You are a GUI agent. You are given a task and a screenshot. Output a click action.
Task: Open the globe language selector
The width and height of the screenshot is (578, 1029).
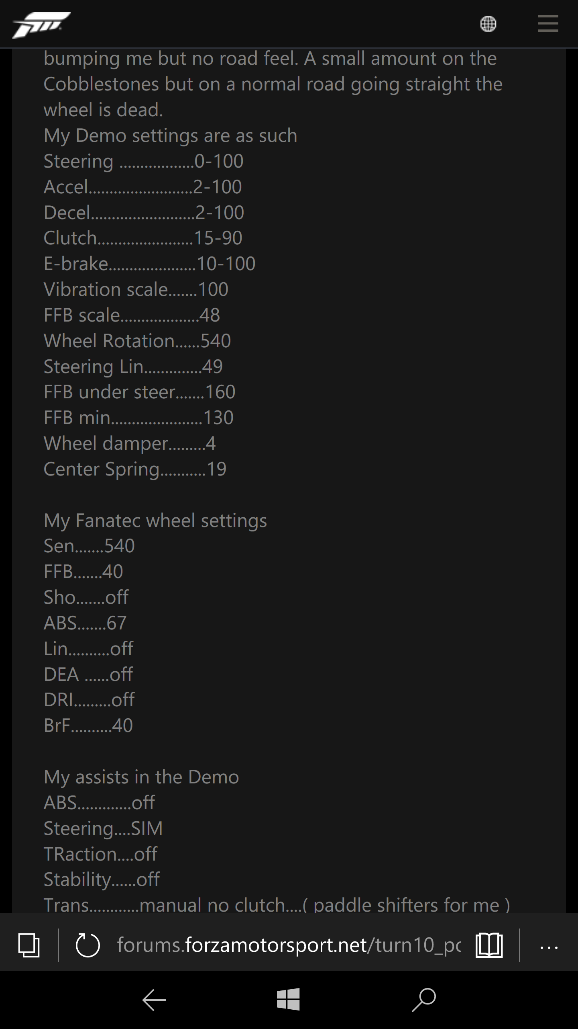488,24
